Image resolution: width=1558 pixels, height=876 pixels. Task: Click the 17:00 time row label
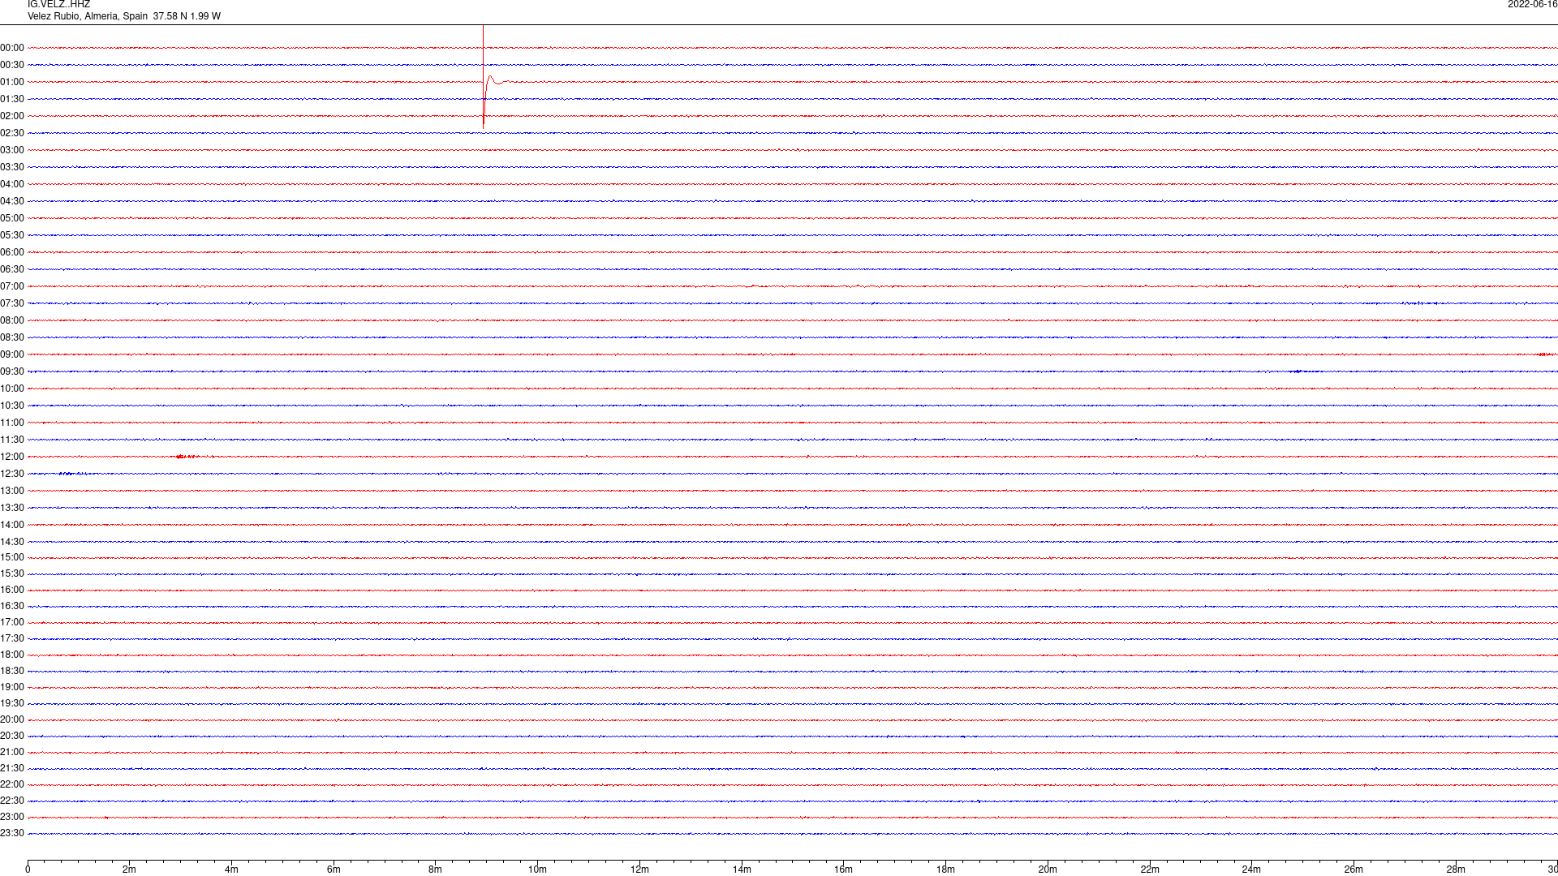tap(12, 622)
